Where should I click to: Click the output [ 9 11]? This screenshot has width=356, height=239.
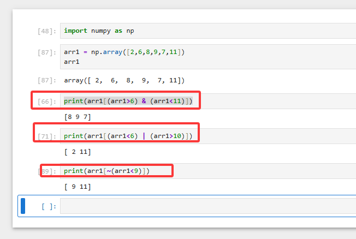click(x=78, y=187)
